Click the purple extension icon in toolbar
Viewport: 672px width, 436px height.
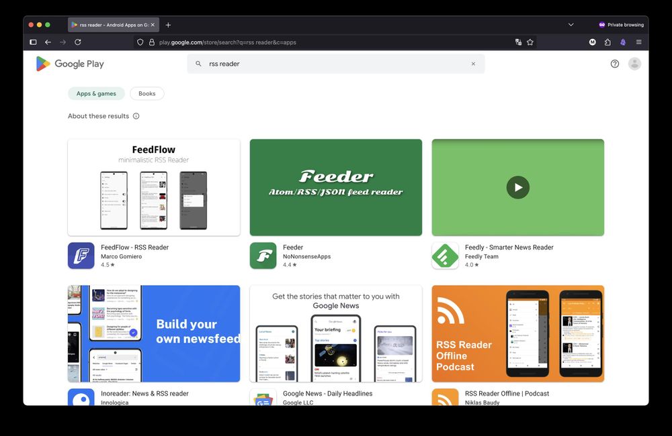[x=623, y=42]
